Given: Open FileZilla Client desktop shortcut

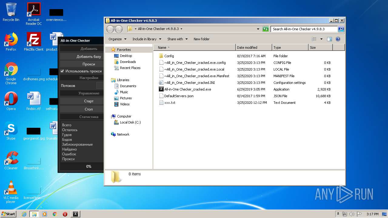Looking at the screenshot, I should 34,42.
